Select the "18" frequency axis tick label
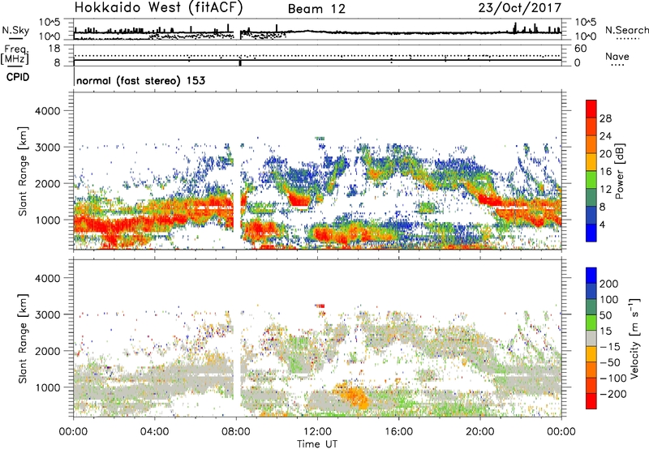649x449 pixels. (x=54, y=49)
